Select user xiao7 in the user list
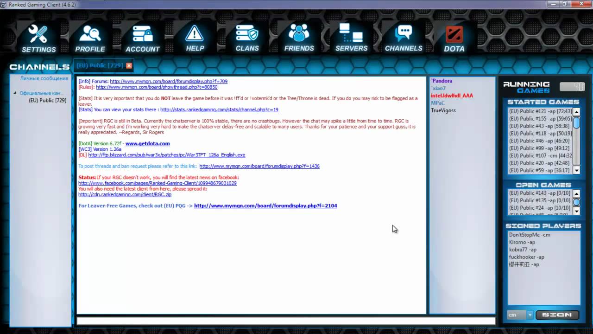 pos(438,88)
